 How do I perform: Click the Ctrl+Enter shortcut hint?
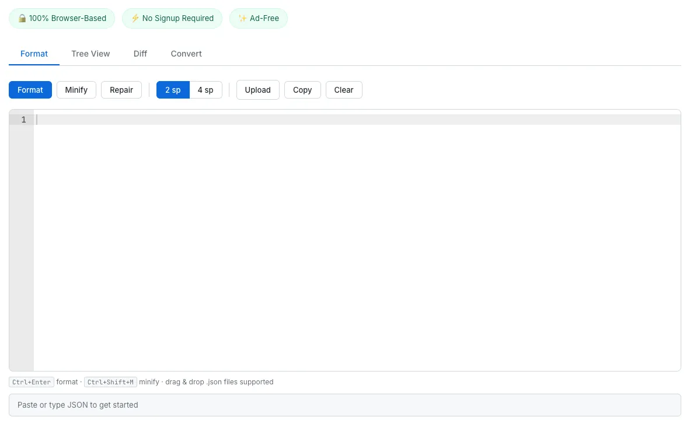[x=31, y=382]
